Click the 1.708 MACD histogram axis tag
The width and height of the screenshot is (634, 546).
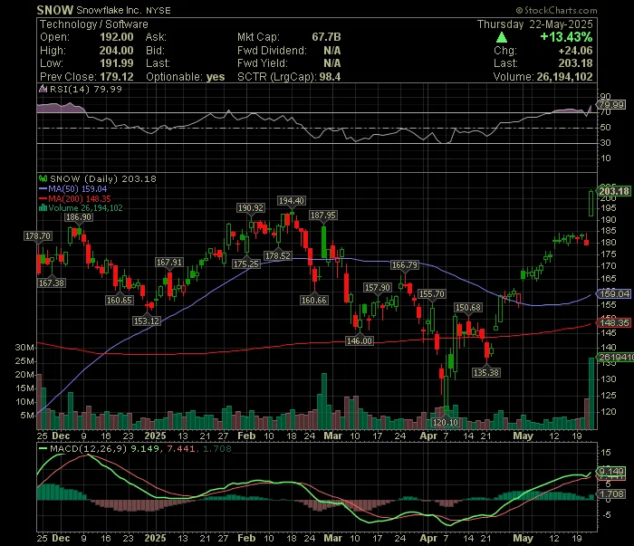[x=611, y=494]
